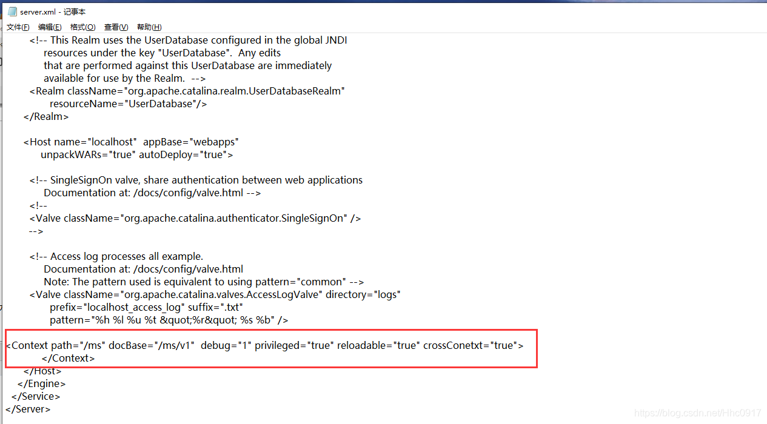767x424 pixels.
Task: Click the 'Note: The pattern used is equivalent' line
Action: [x=204, y=282]
